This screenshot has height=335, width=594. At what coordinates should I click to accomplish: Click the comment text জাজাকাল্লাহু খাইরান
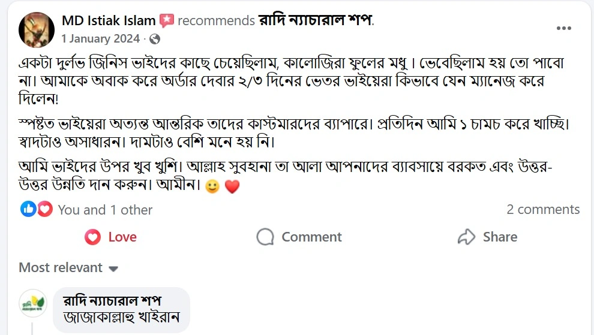pyautogui.click(x=121, y=316)
